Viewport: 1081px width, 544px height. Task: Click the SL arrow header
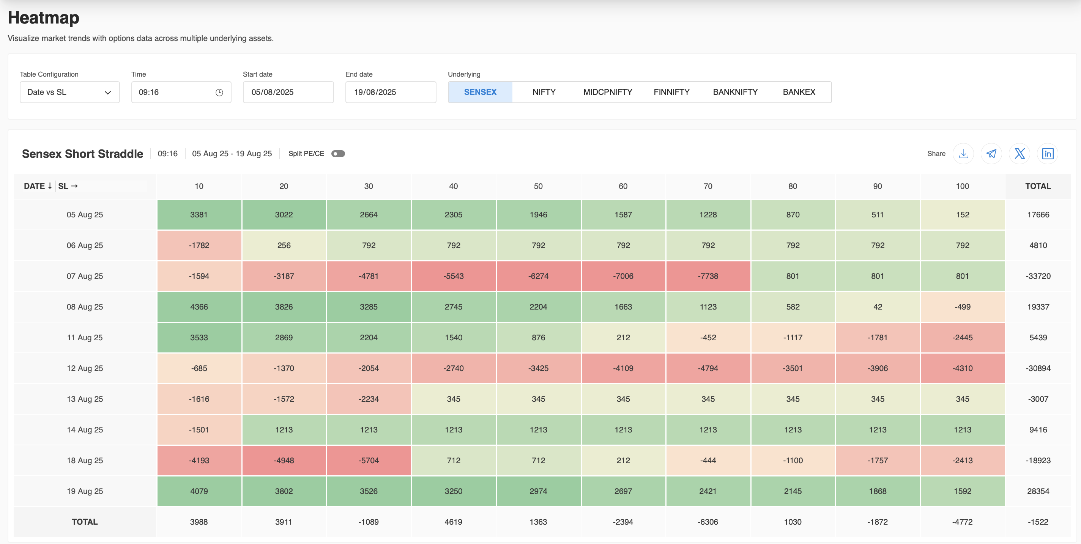(x=68, y=186)
